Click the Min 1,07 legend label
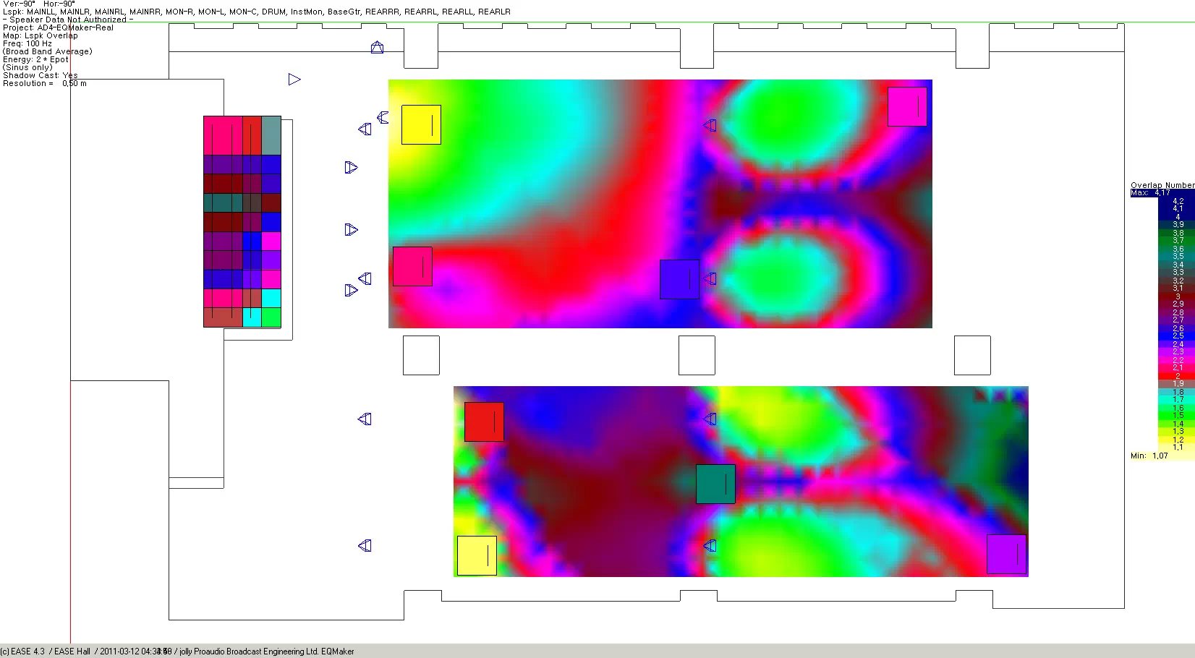This screenshot has width=1195, height=658. pyautogui.click(x=1149, y=456)
